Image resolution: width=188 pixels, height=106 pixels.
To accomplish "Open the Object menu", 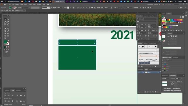I will point(17,4).
